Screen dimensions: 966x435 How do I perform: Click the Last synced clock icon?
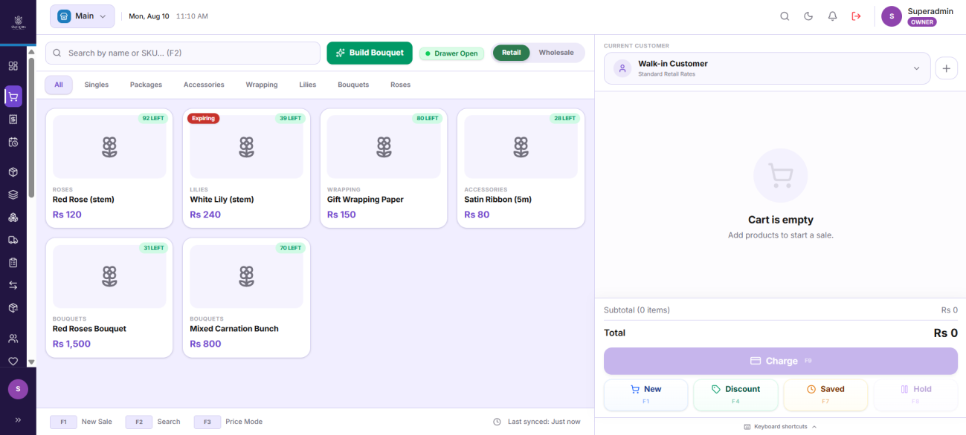497,422
